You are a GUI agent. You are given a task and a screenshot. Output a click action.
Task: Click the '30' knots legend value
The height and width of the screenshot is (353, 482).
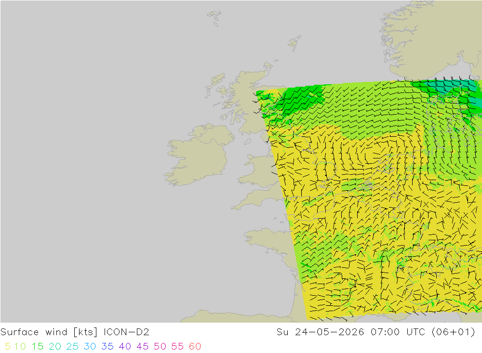pos(90,346)
